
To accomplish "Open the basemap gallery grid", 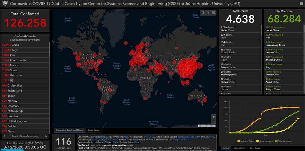I will [x=213, y=13].
